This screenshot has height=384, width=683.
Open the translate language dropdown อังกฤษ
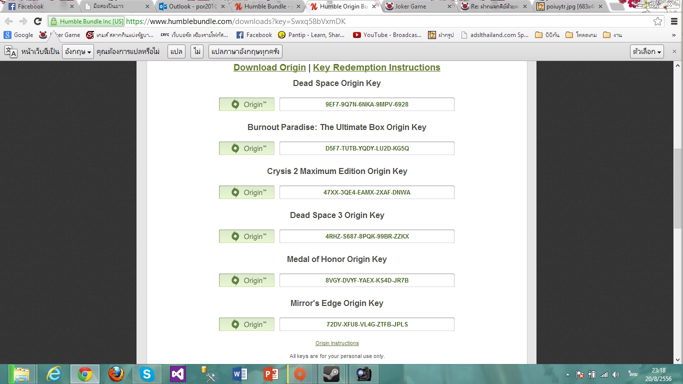[78, 51]
